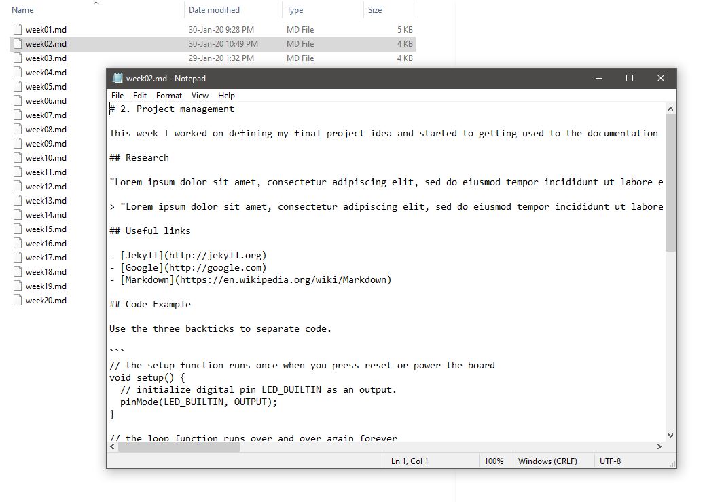Open Notepad View menu

click(200, 96)
